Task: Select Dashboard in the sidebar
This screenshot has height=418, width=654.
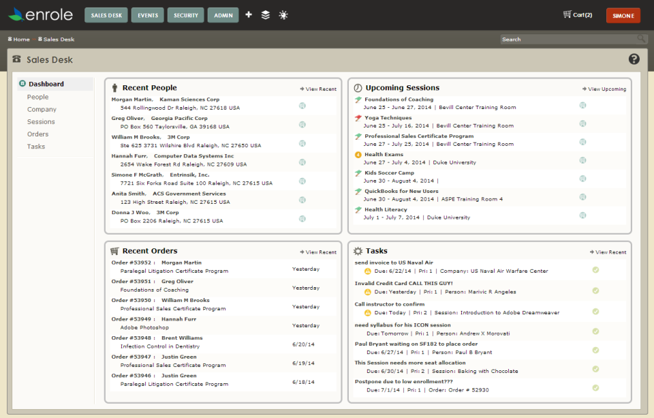Action: [x=55, y=84]
